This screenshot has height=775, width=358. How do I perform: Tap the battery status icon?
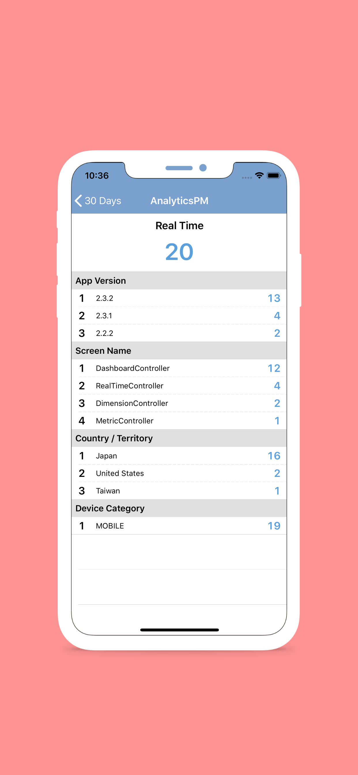274,175
